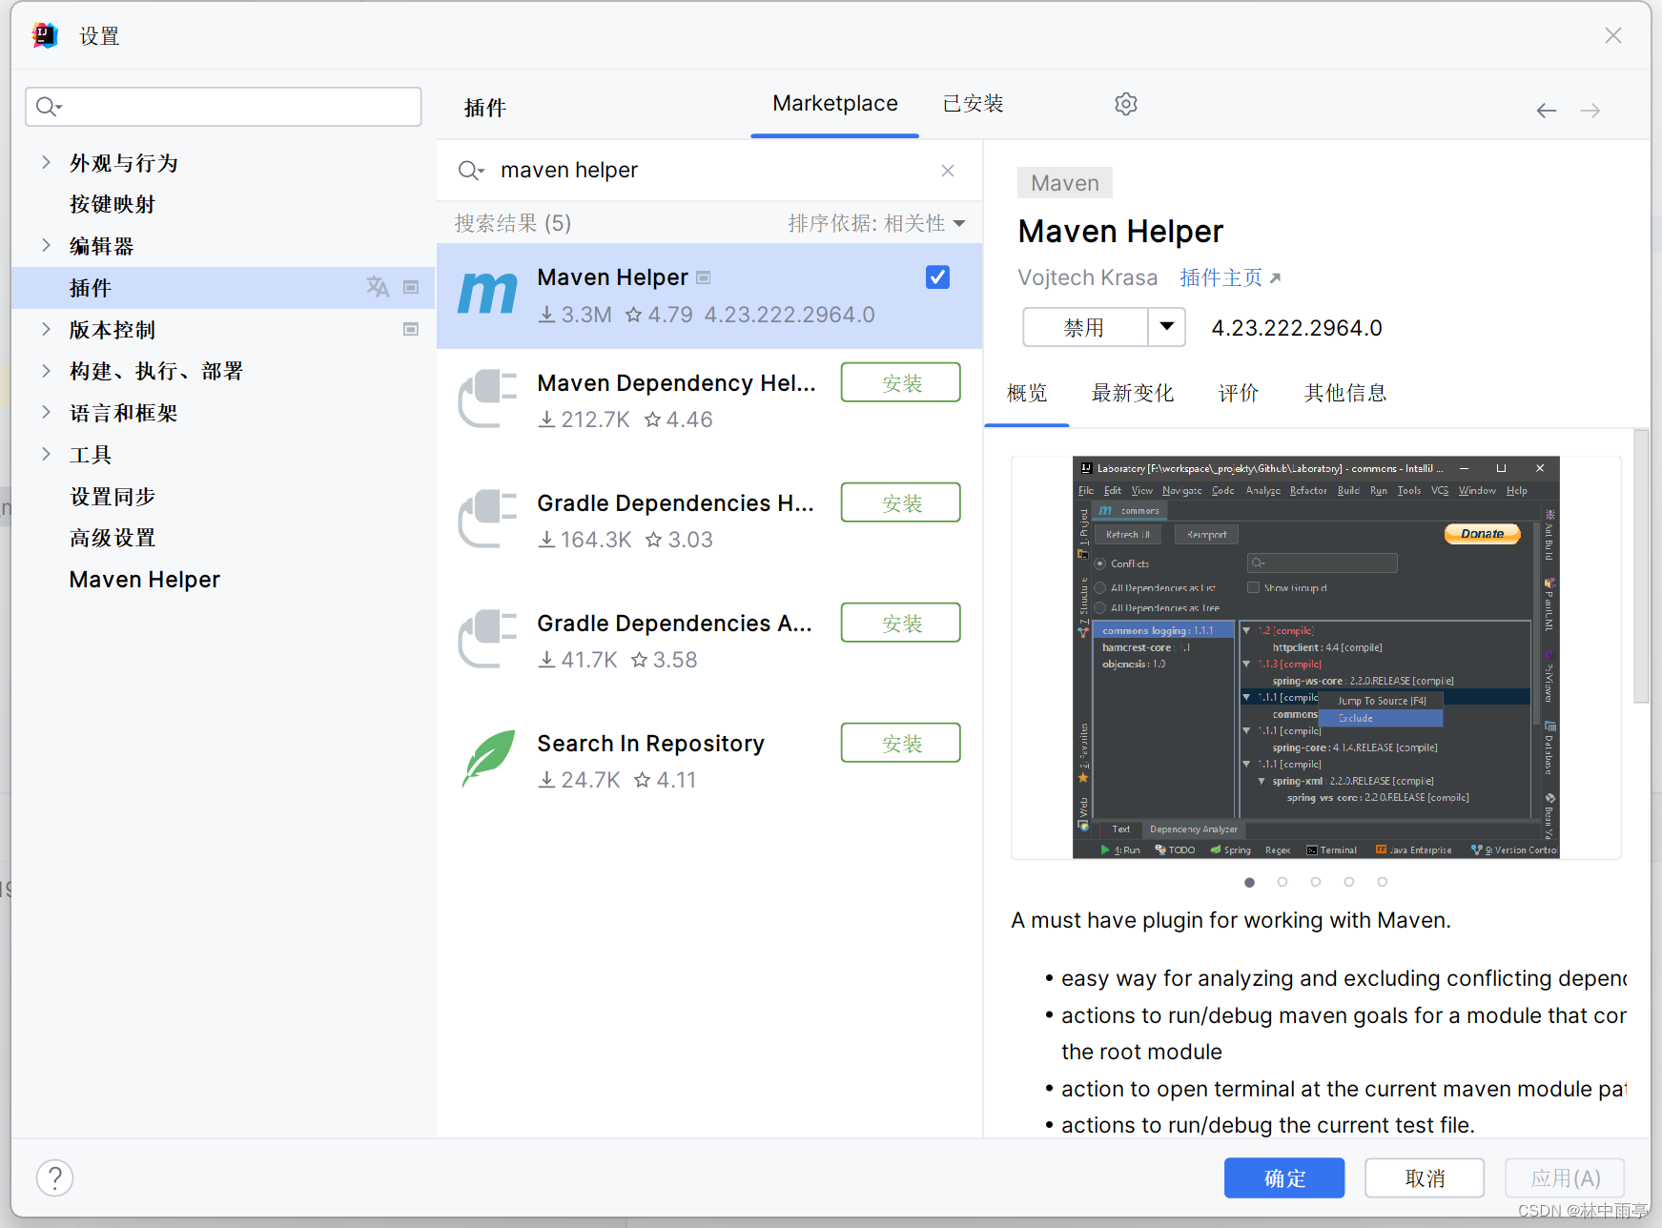The height and width of the screenshot is (1228, 1662).
Task: Show the second screenshot carousel dot
Action: point(1282,882)
